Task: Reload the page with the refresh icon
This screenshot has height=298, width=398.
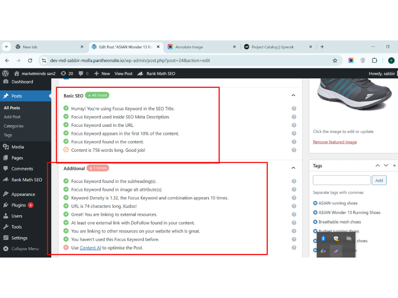Action: [x=30, y=60]
